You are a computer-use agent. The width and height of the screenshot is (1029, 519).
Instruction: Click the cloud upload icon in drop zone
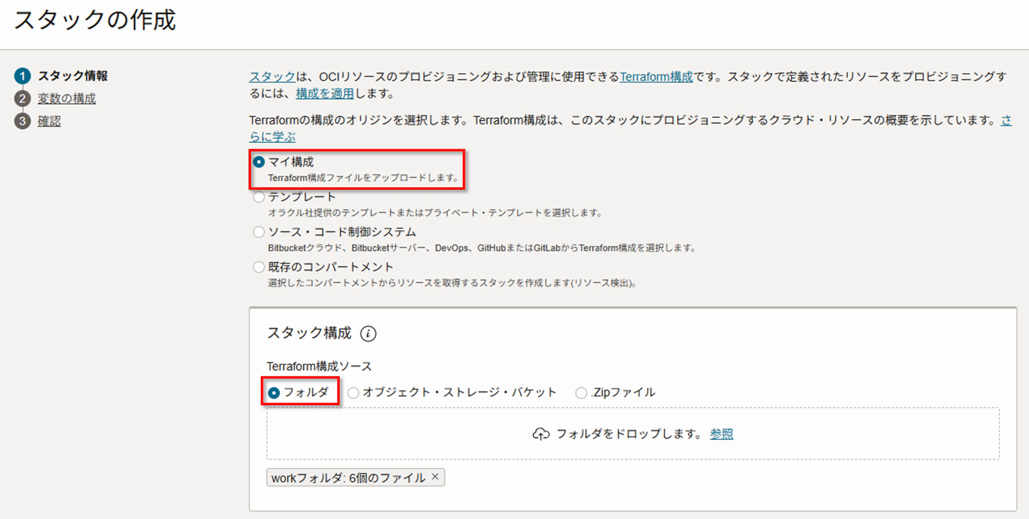click(541, 434)
